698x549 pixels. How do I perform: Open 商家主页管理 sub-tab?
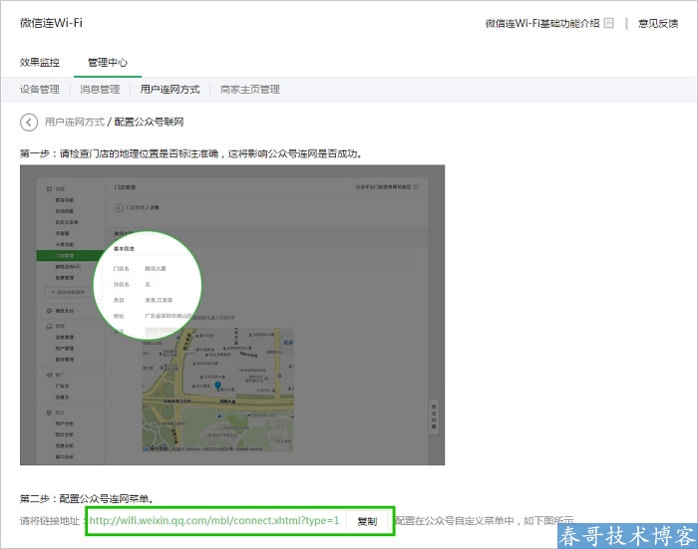(x=249, y=90)
